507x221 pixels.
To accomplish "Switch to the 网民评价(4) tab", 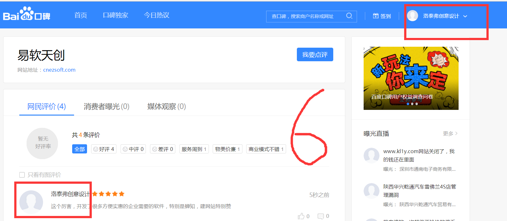I will click(x=47, y=106).
